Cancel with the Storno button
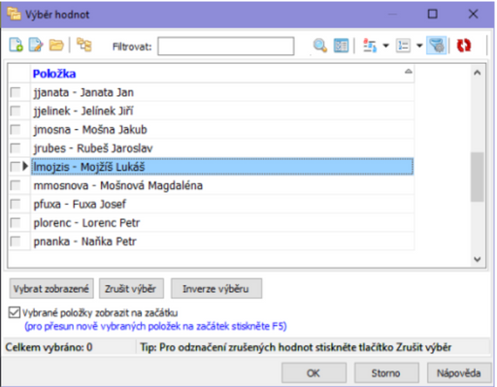The width and height of the screenshot is (497, 387). pos(386,373)
